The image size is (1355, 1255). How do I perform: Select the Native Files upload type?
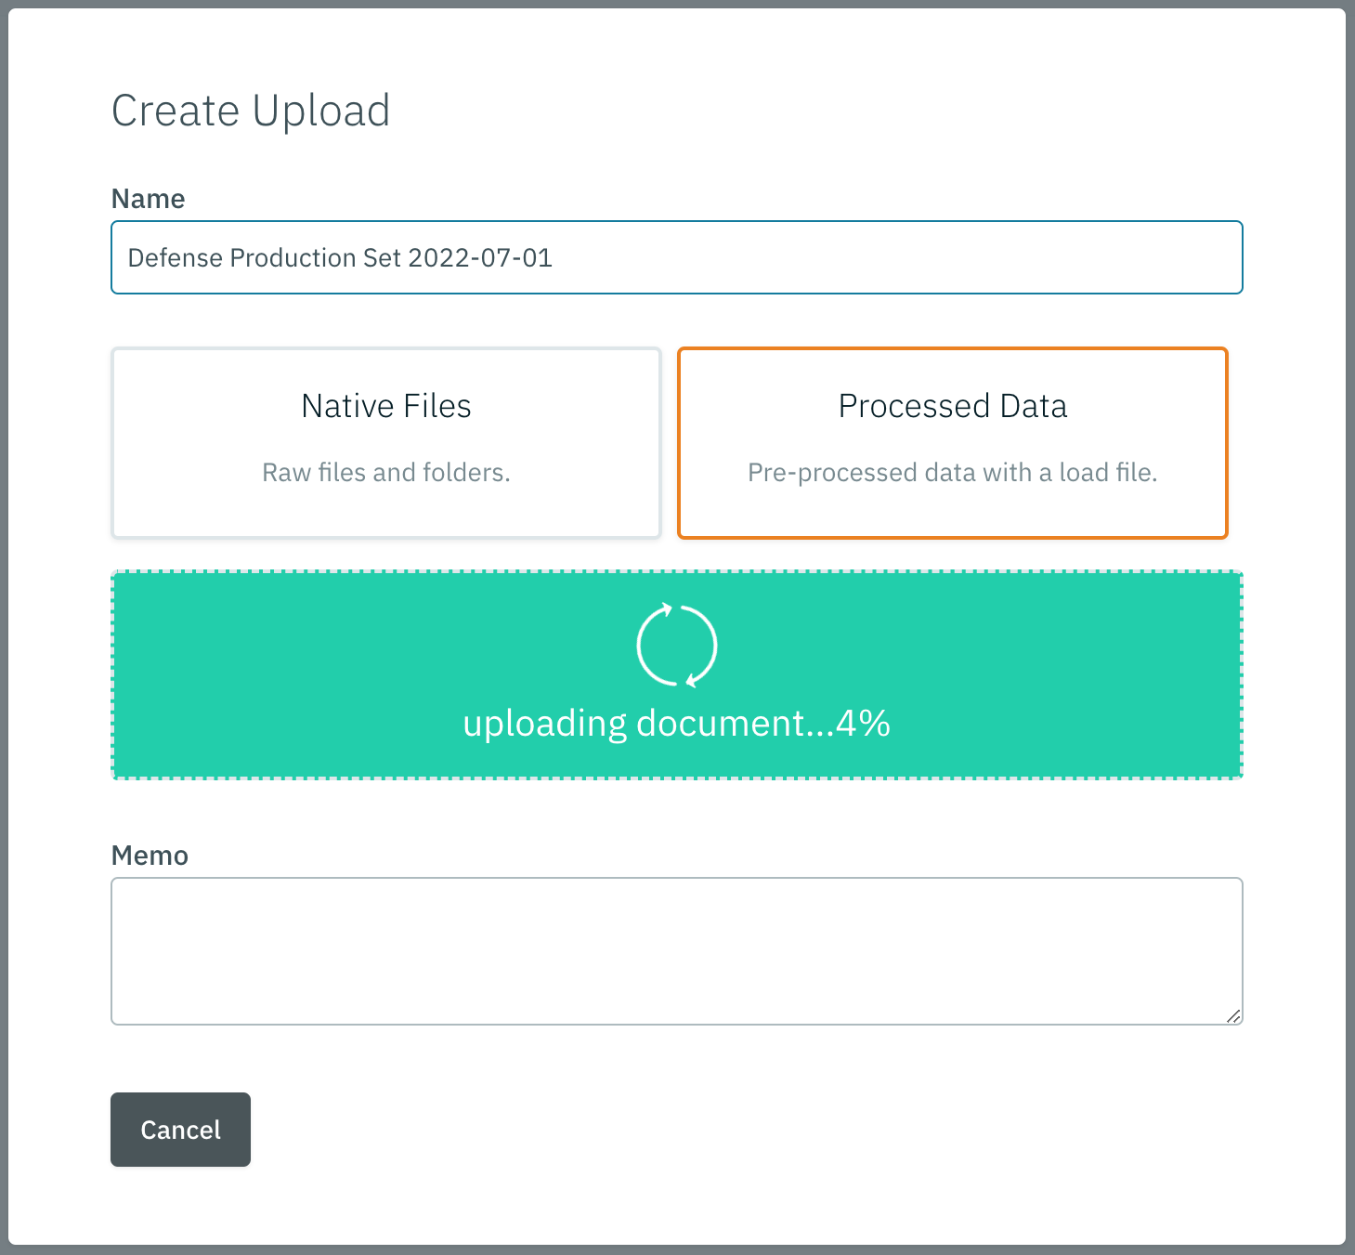pos(385,443)
